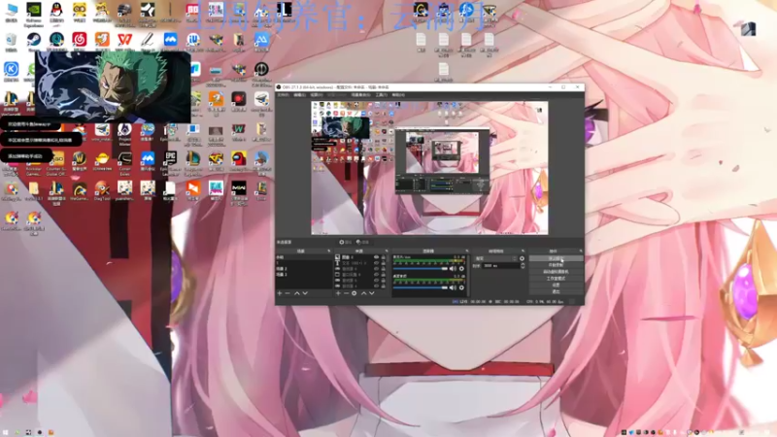This screenshot has width=777, height=437.
Task: Toggle lock on window capture source row
Action: coord(383,275)
